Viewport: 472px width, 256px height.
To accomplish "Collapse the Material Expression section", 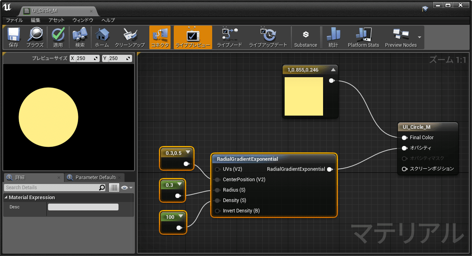I will pyautogui.click(x=6, y=197).
